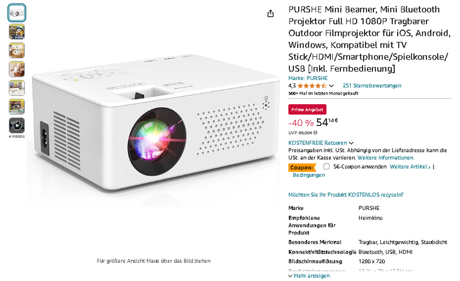Image resolution: width=460 pixels, height=281 pixels.
Task: Click the share icon above product image
Action: click(x=271, y=14)
